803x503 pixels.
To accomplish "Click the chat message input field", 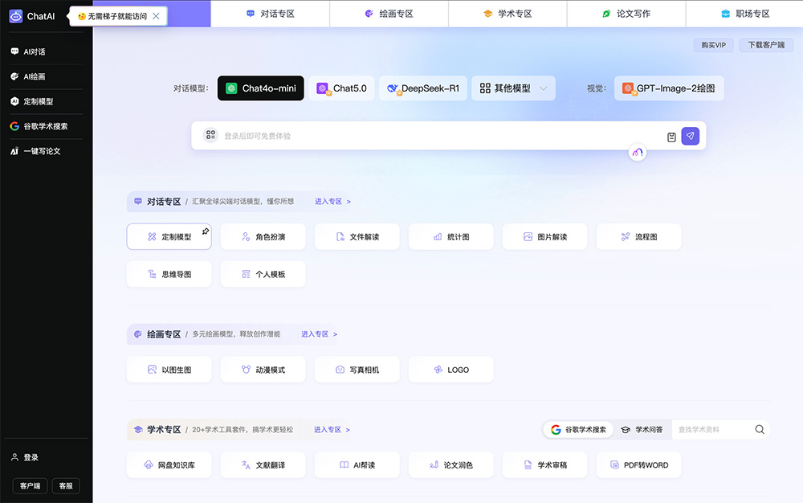I will [440, 136].
